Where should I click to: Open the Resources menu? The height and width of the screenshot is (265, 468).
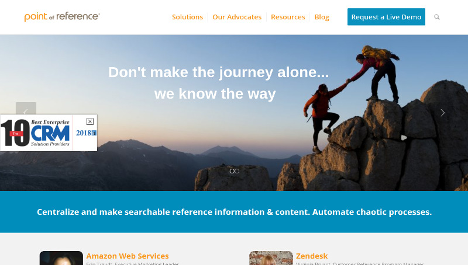click(288, 17)
